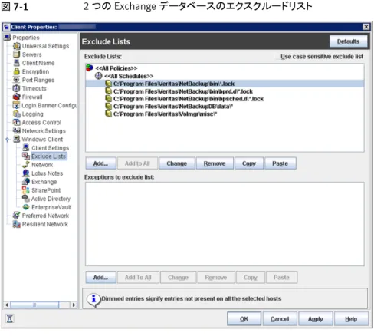Image resolution: width=374 pixels, height=336 pixels.
Task: Open the Encryption settings
Action: coord(35,71)
